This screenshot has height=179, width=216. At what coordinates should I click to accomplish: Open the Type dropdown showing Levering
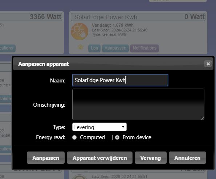tap(99, 127)
